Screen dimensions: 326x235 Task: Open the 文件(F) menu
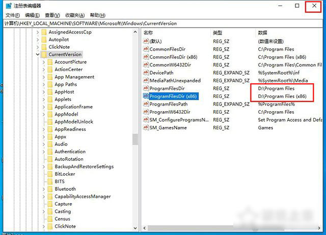point(12,15)
